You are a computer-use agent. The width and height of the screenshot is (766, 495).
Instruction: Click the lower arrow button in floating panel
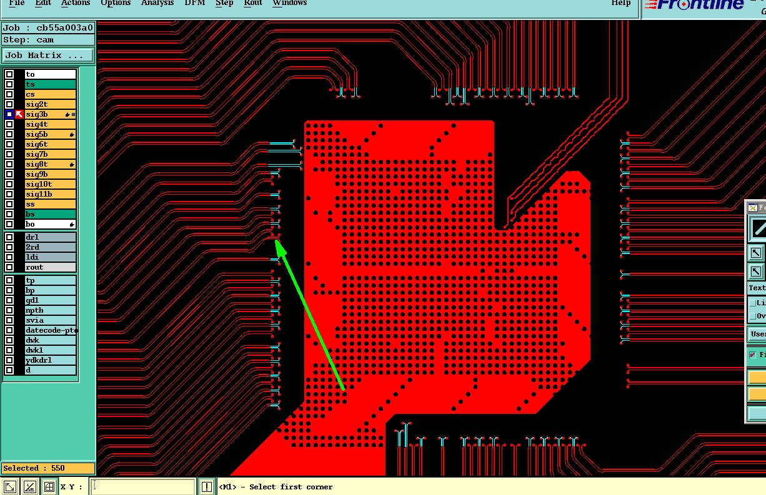(x=756, y=272)
